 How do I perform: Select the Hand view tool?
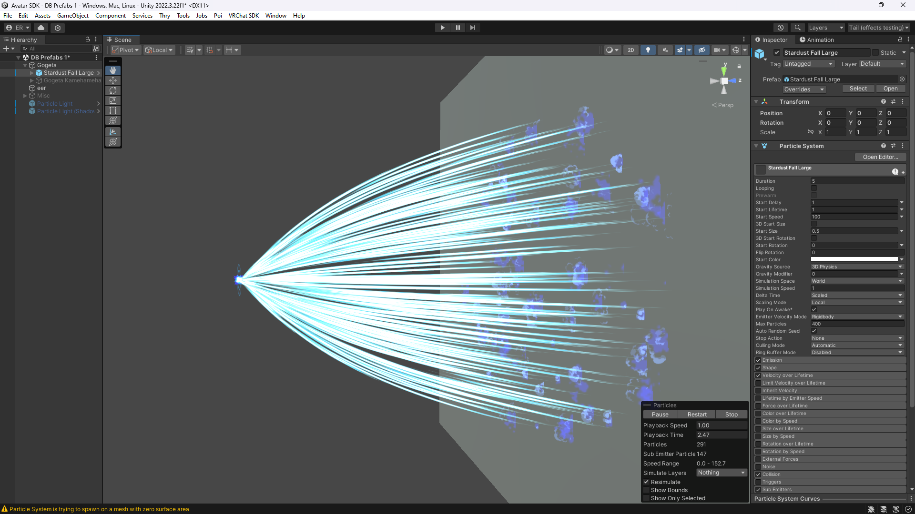pos(113,70)
